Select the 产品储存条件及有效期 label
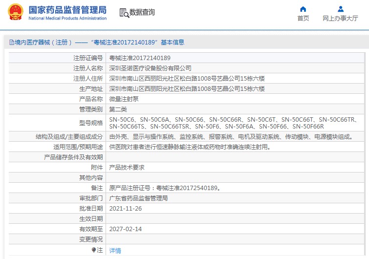The image size is (369, 259). coord(73,157)
